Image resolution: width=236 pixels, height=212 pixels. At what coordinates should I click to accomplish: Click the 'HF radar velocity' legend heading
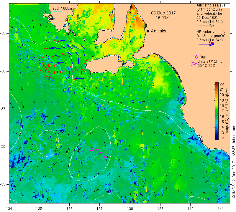pos(211,32)
